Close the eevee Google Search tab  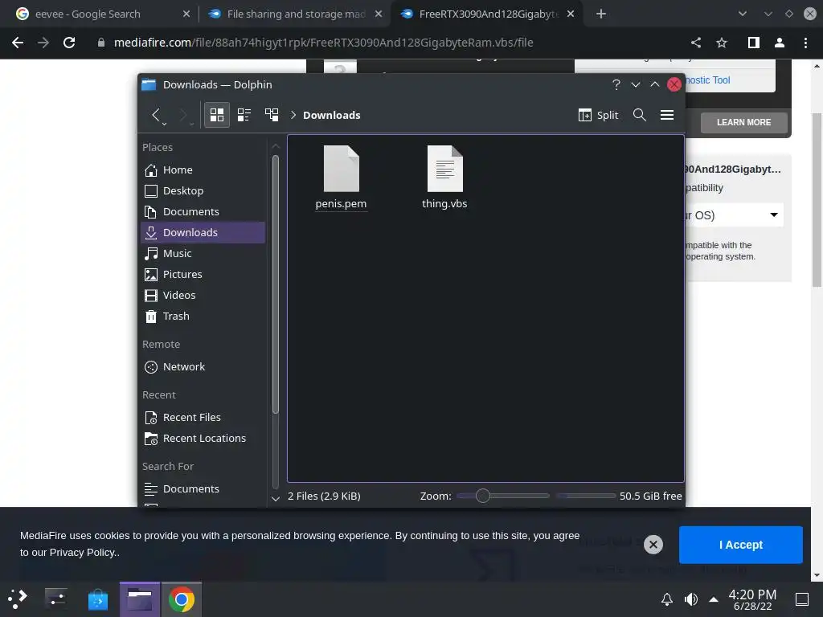(x=186, y=14)
